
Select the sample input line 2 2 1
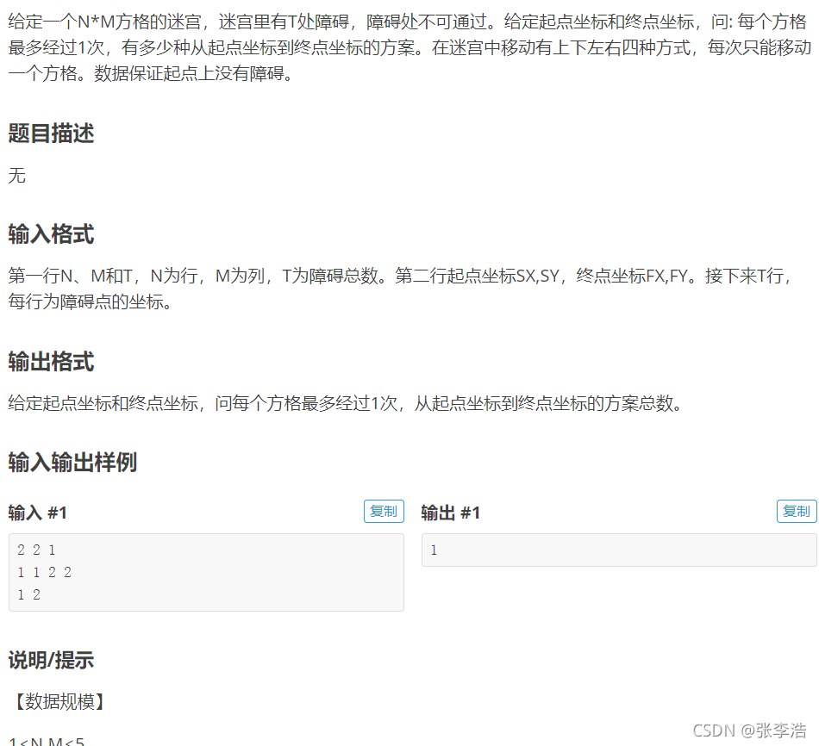[x=35, y=550]
